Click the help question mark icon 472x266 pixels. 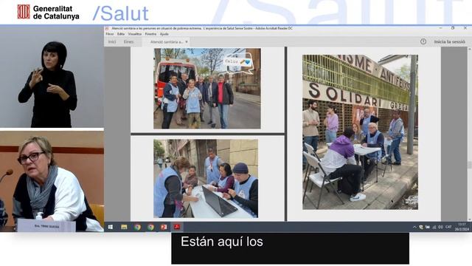pyautogui.click(x=423, y=41)
